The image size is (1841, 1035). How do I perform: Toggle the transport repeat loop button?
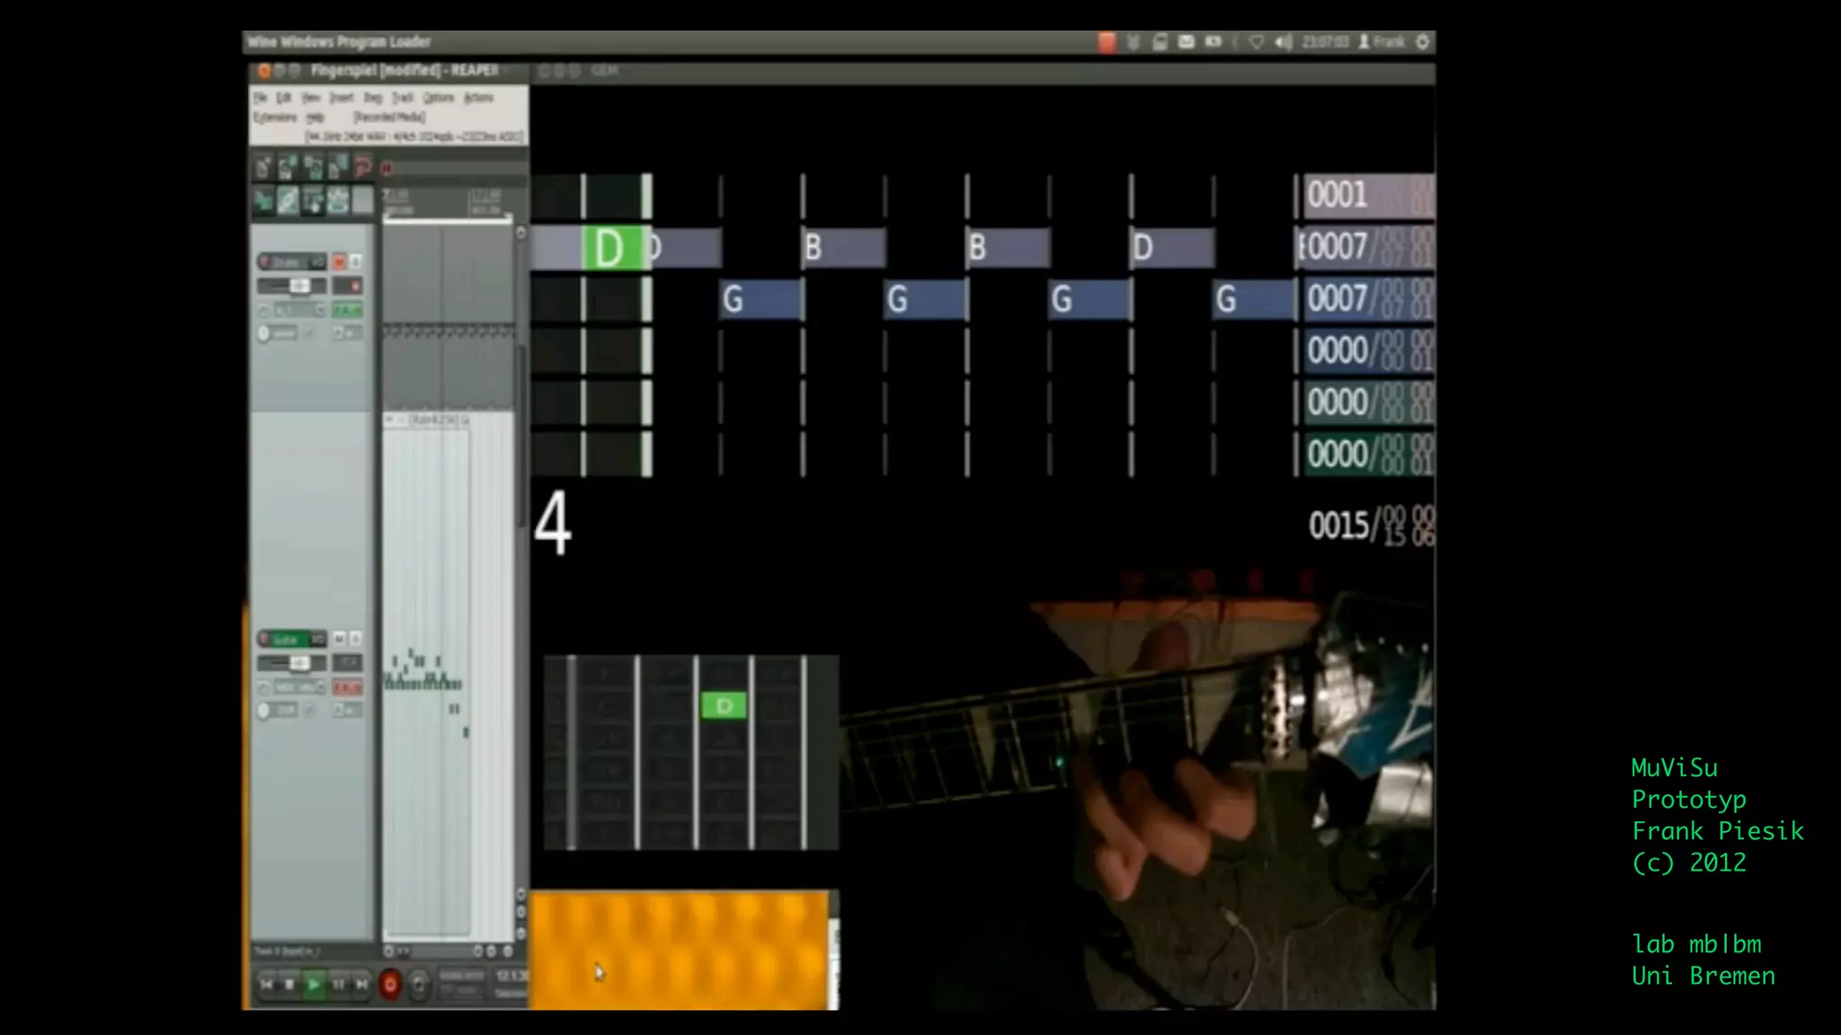coord(418,985)
